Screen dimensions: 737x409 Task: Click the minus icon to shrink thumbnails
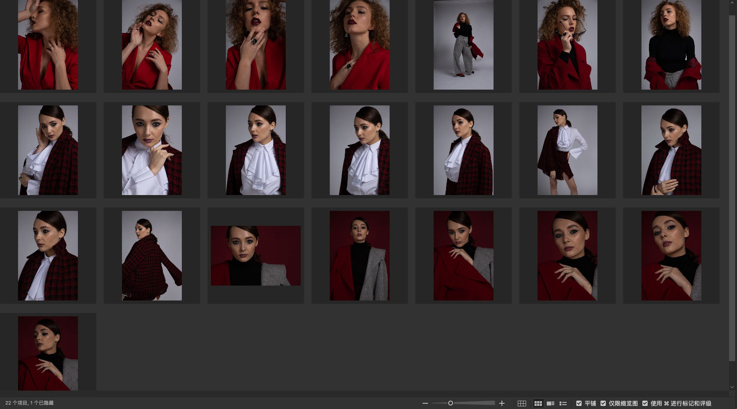pyautogui.click(x=425, y=403)
